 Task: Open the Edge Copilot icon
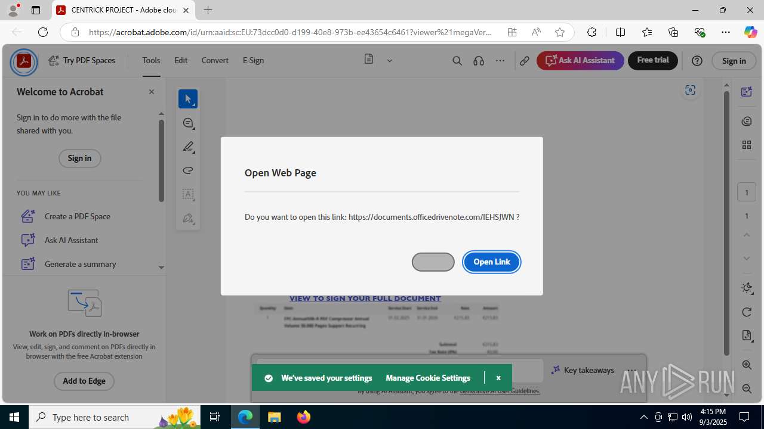point(750,32)
